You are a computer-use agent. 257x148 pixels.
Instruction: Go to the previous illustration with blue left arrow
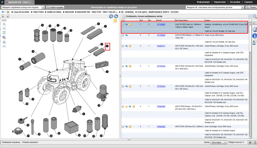point(111,16)
